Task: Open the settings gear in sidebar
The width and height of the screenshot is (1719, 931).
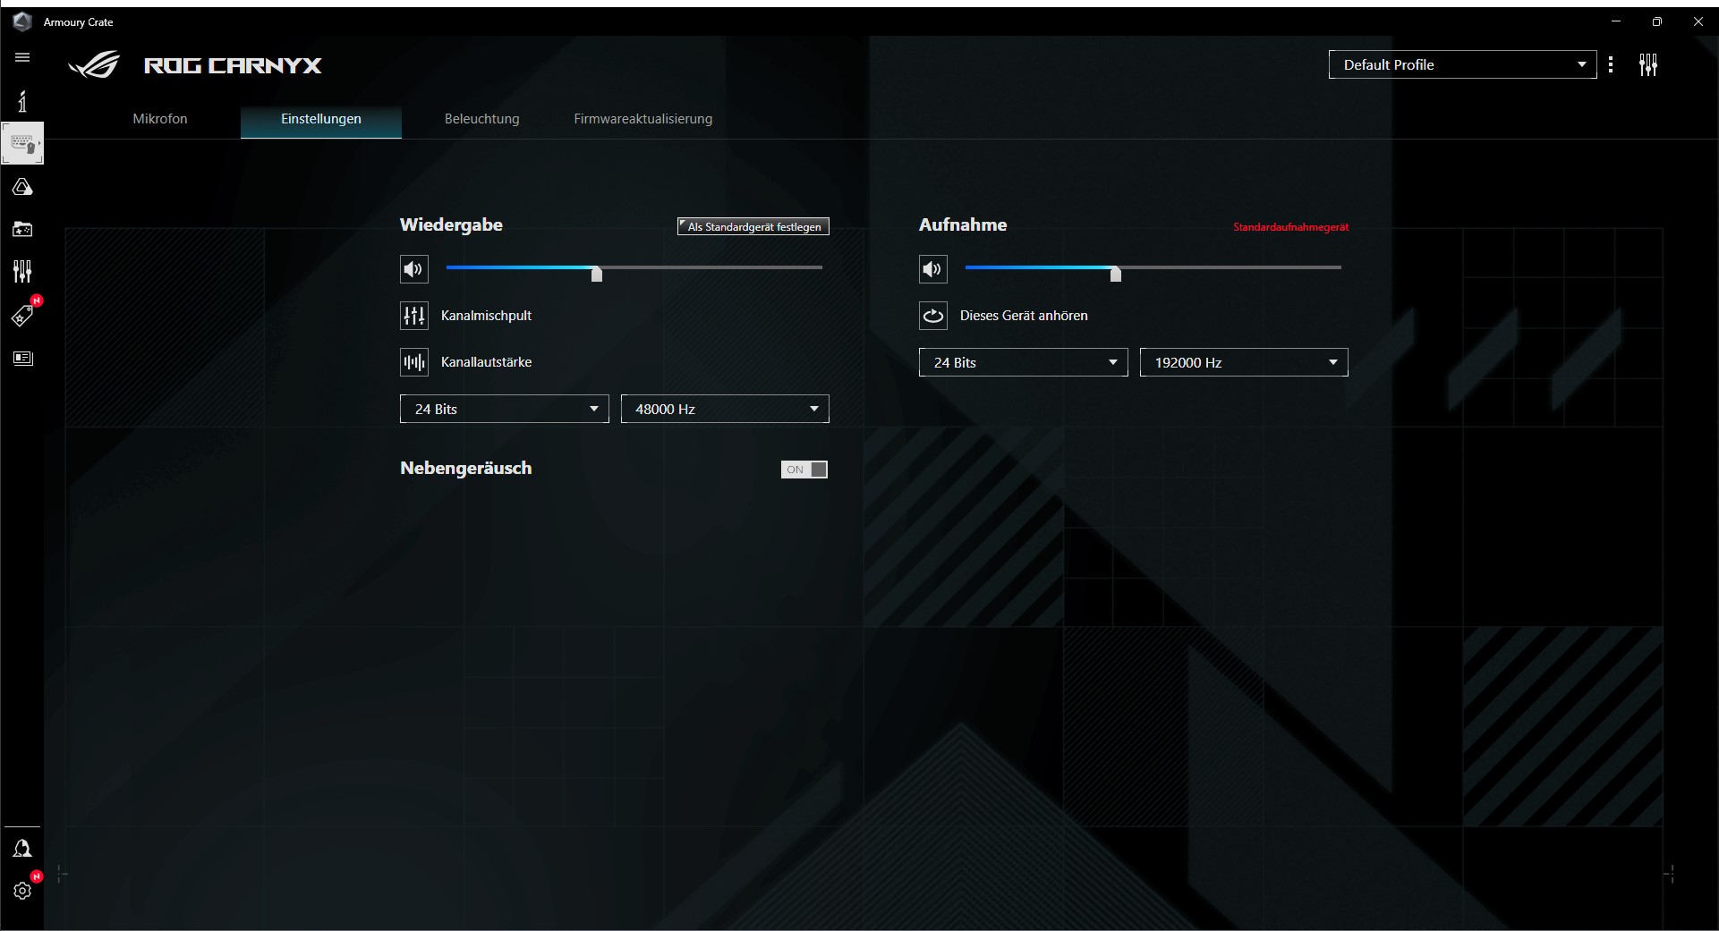Action: point(22,891)
